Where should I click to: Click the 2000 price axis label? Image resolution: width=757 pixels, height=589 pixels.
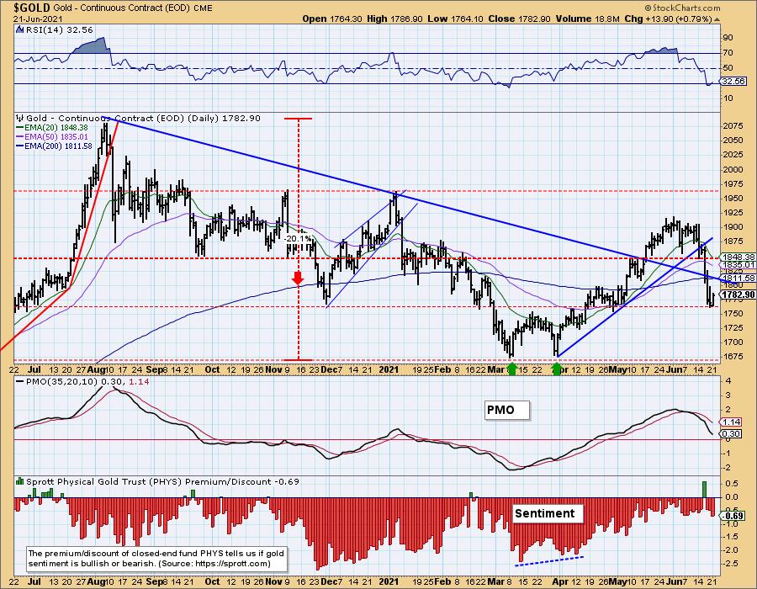[733, 169]
